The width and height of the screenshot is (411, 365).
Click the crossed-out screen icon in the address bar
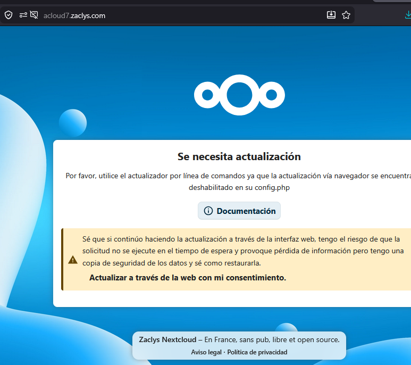point(34,15)
